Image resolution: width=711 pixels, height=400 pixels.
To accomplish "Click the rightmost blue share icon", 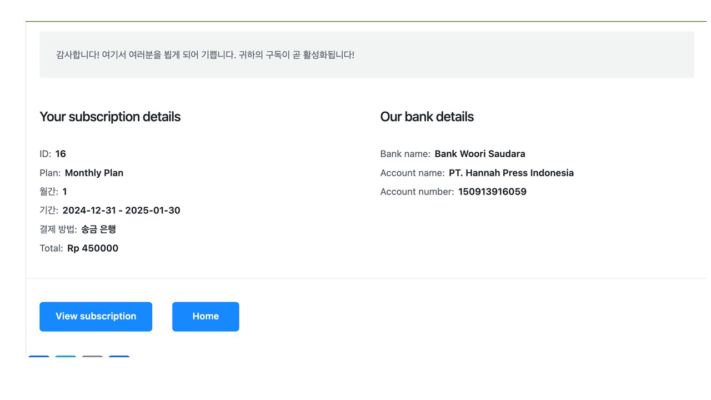I will click(119, 357).
